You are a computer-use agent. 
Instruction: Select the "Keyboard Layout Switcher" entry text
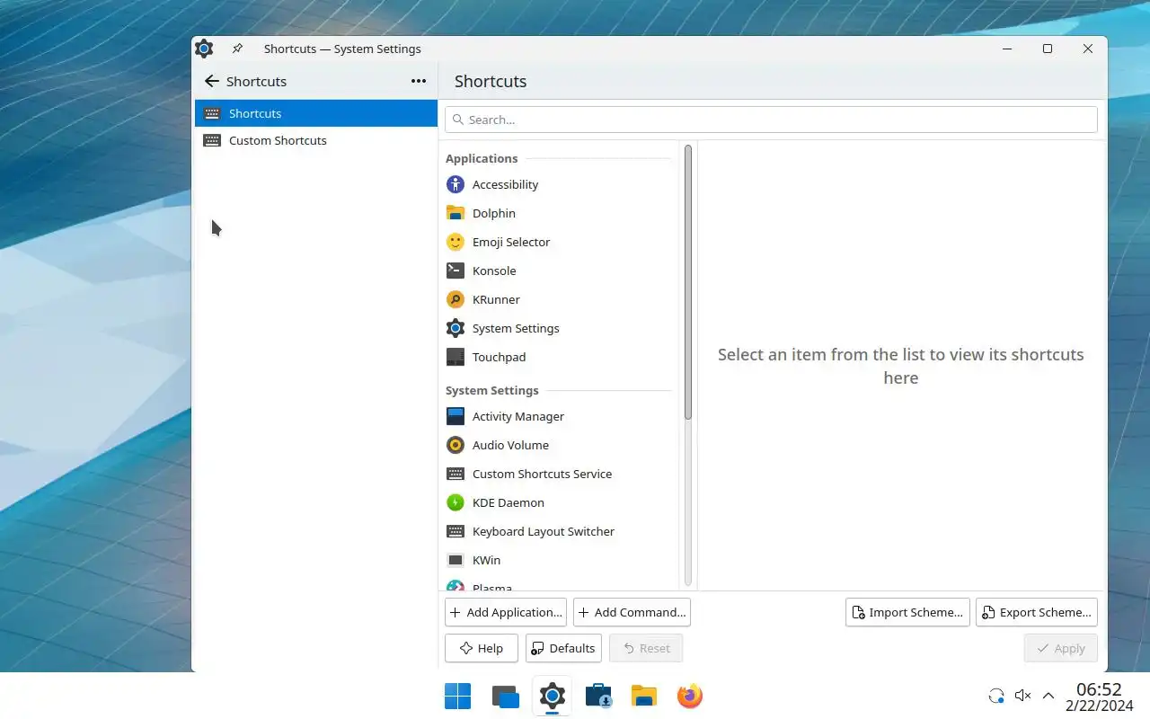(544, 531)
